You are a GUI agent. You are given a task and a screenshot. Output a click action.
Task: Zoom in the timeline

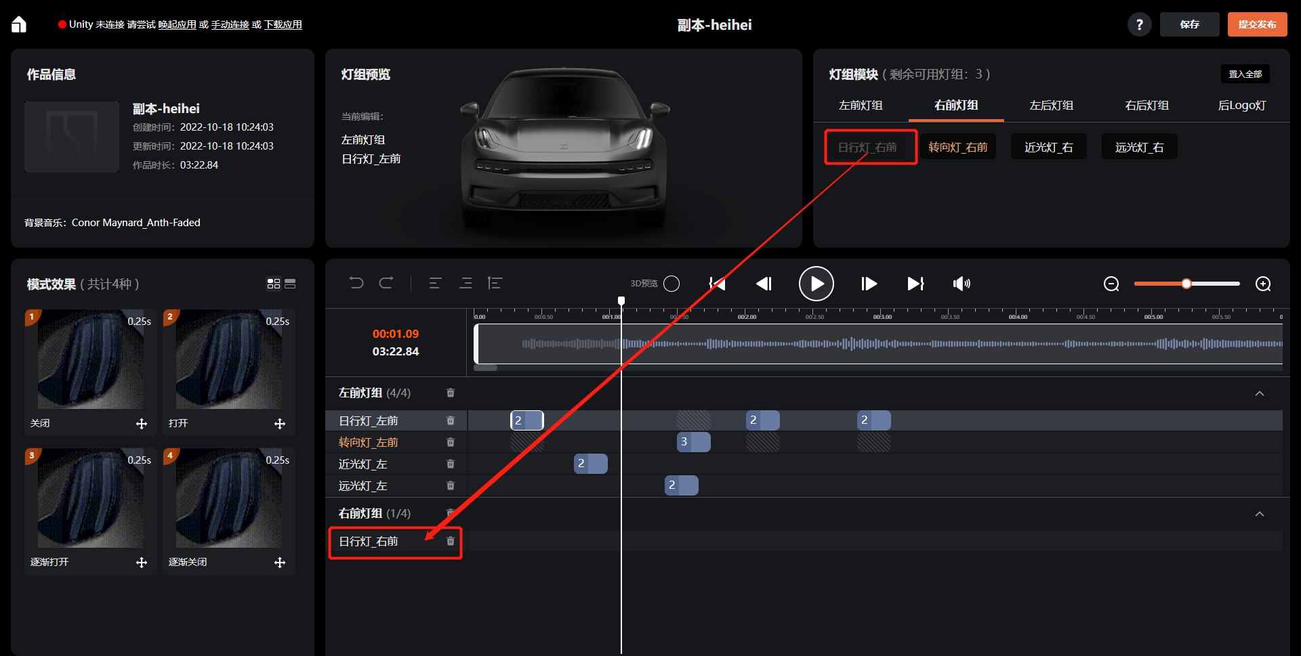pyautogui.click(x=1263, y=284)
